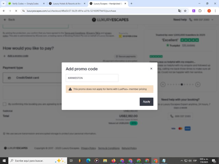219x164 pixels.
Task: Open the Translate this page icon
Action: tap(180, 11)
